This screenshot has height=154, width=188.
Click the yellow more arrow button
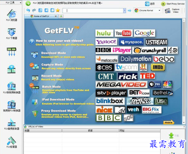coord(169,122)
